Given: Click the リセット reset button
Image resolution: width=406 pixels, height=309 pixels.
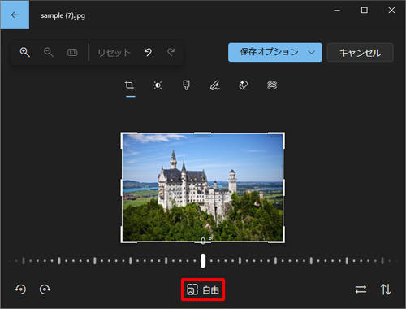Looking at the screenshot, I should point(114,52).
